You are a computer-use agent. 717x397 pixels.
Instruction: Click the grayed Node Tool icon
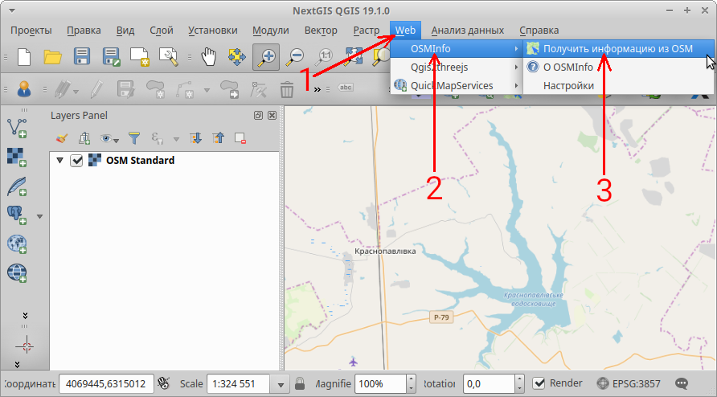click(258, 88)
